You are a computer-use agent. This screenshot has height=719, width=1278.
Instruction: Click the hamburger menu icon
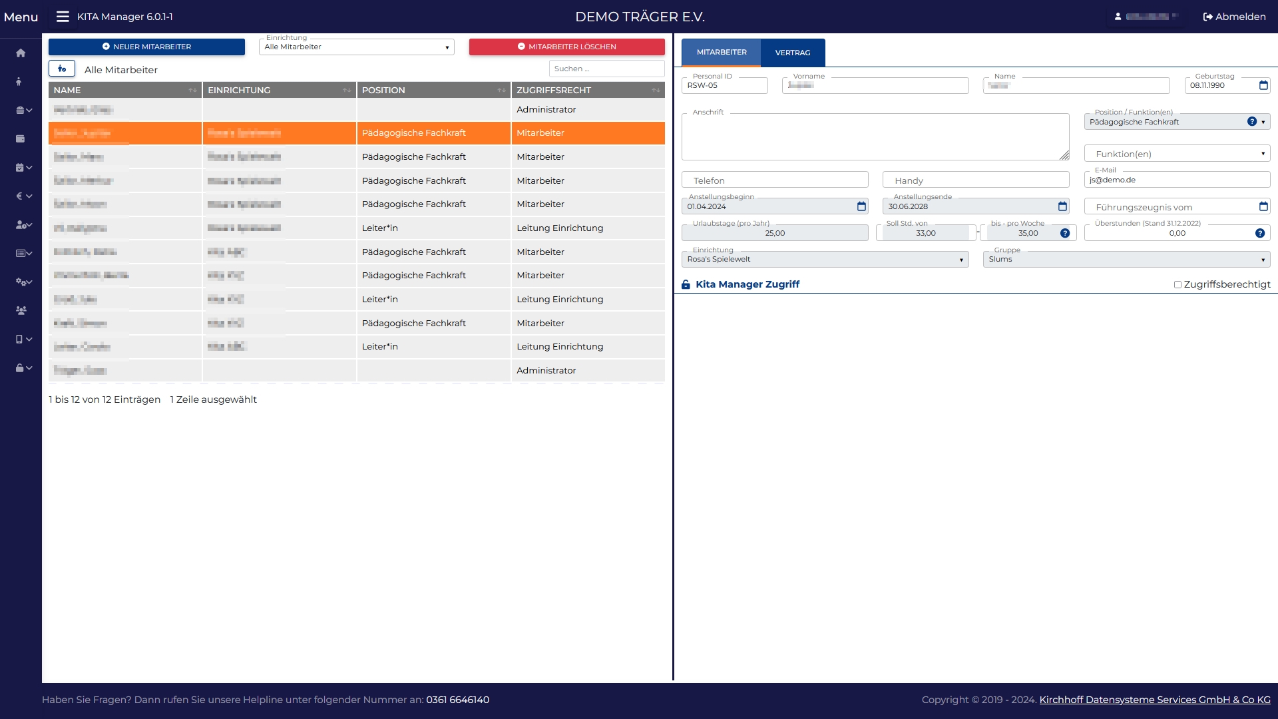pos(63,17)
